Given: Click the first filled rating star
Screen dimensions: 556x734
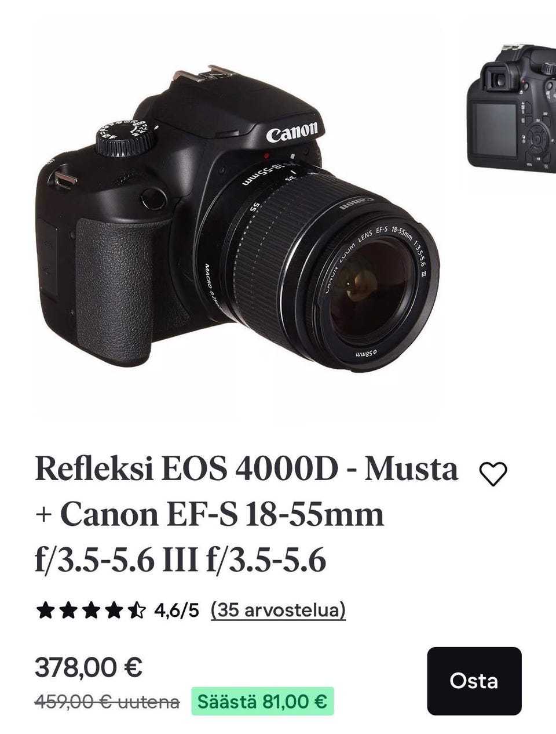Looking at the screenshot, I should [x=45, y=610].
